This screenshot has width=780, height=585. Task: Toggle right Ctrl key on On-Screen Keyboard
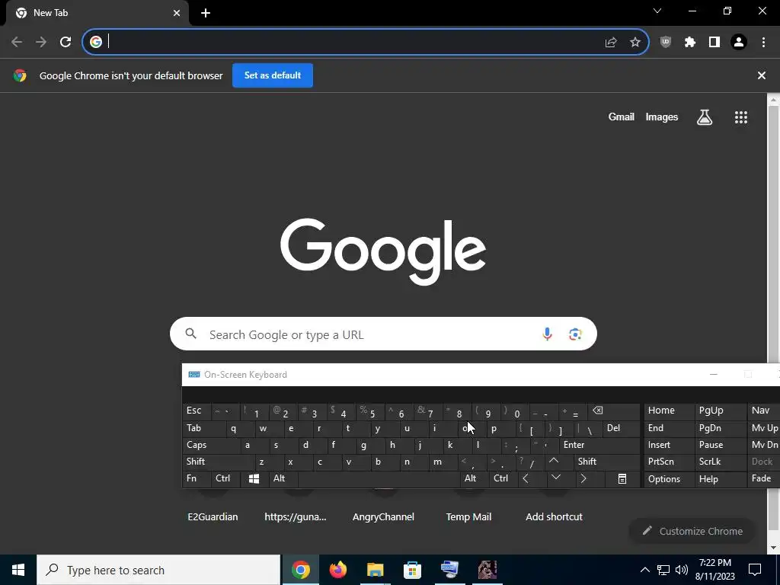[503, 479]
